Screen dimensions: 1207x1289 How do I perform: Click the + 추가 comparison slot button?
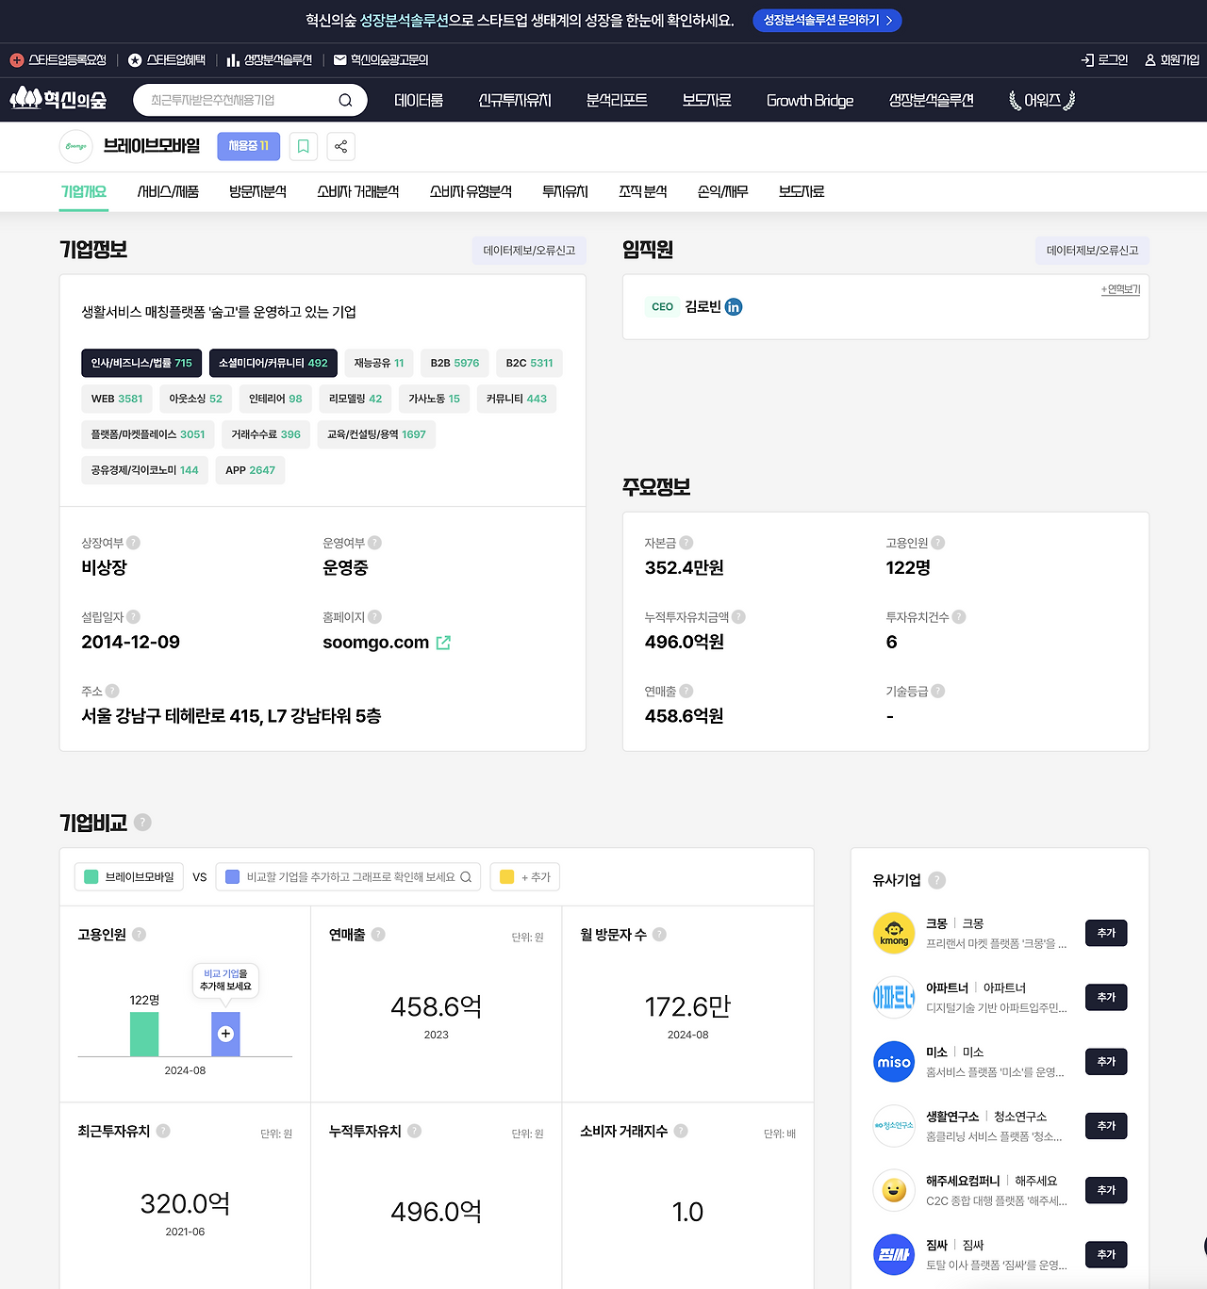click(x=525, y=877)
